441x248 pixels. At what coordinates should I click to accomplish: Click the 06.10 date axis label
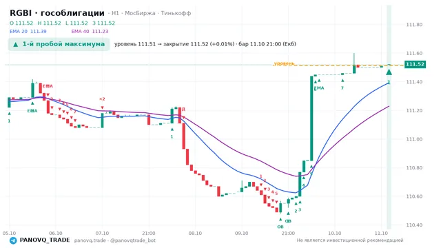click(56, 233)
